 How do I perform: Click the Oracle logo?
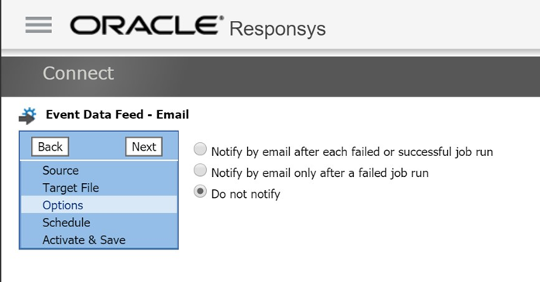coord(146,25)
